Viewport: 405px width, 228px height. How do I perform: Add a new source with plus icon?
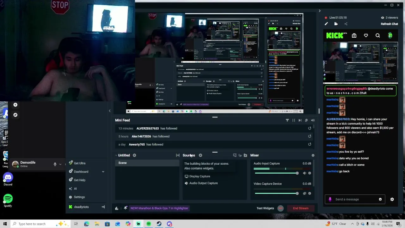[x=200, y=155]
